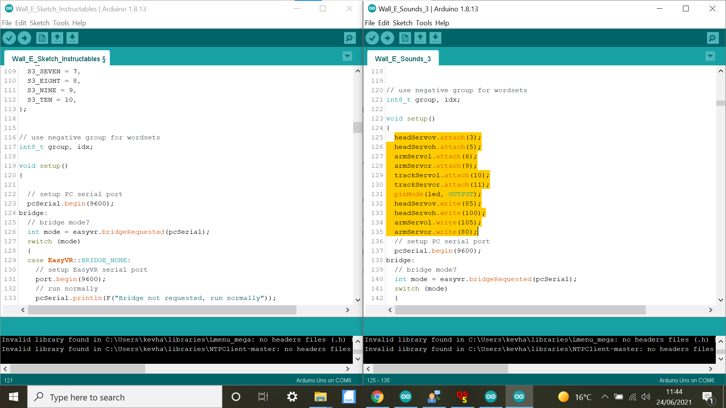Open Edit menu in Wall_E_Sounds_3 window
This screenshot has width=726, height=408.
click(384, 23)
